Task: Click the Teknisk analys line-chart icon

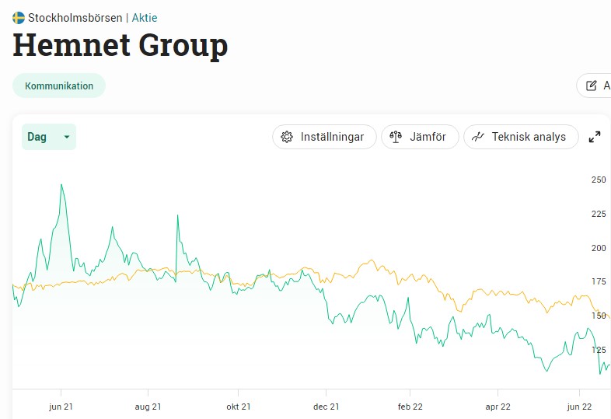Action: [478, 137]
